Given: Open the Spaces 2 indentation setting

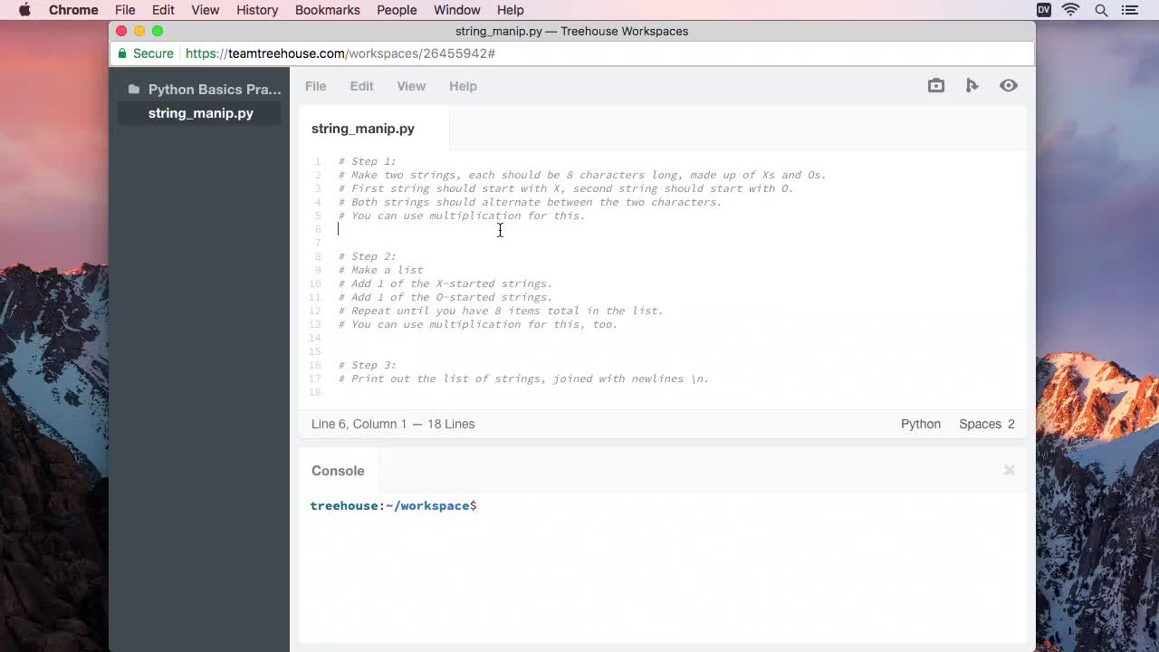Looking at the screenshot, I should click(x=986, y=424).
